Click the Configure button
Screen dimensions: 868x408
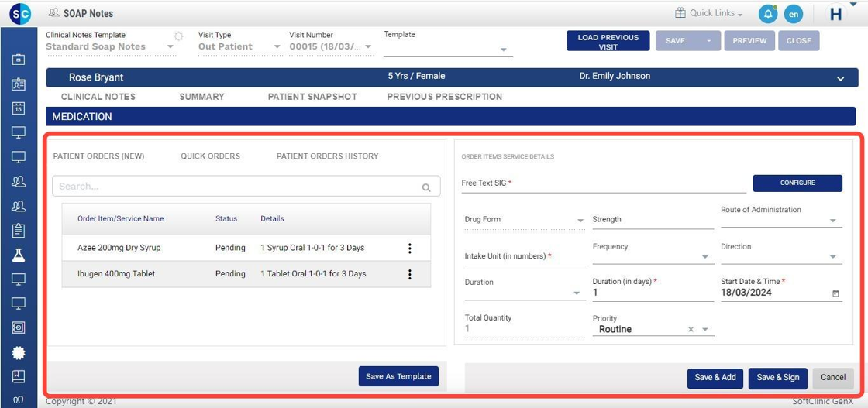point(797,183)
